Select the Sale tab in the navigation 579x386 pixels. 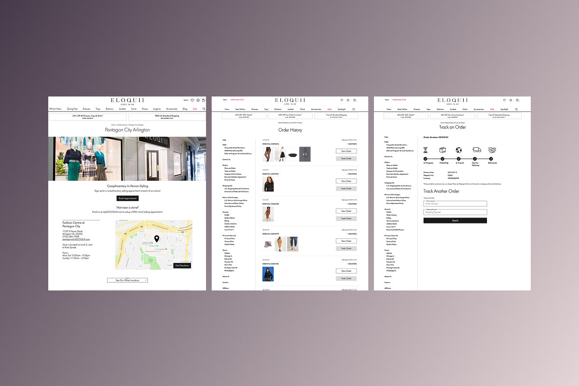(194, 109)
